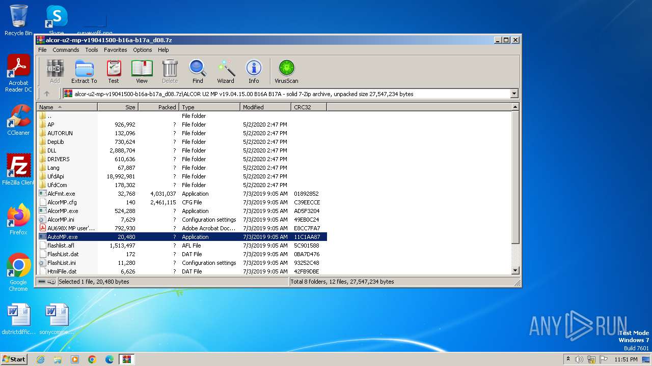
Task: Select AlcFmt.exe file
Action: tap(182, 194)
